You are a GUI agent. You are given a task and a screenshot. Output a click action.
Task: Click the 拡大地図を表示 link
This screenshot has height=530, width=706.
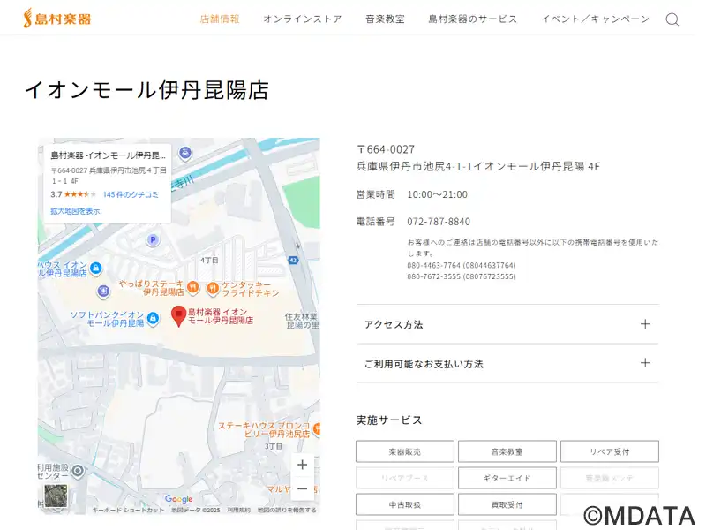tap(75, 211)
